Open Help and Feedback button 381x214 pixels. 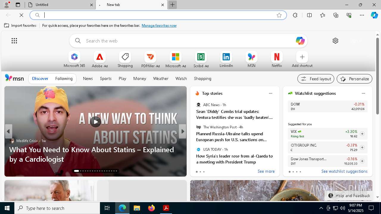tap(349, 196)
